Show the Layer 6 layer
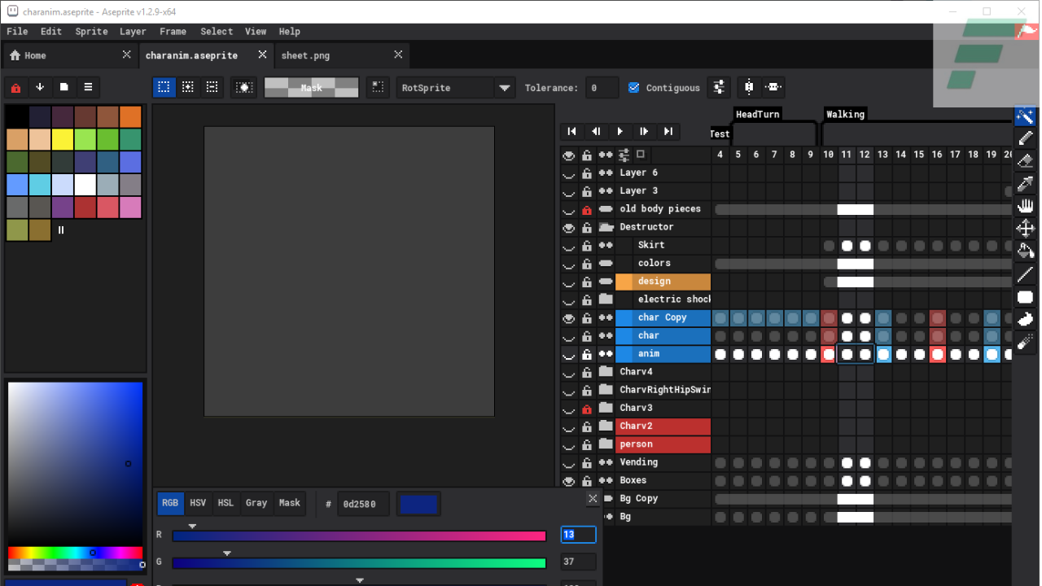Screen dimensions: 1042x586 [x=569, y=173]
